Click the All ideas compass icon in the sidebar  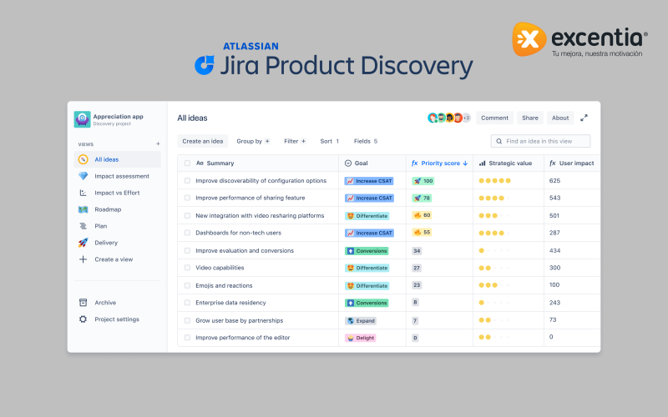point(83,159)
